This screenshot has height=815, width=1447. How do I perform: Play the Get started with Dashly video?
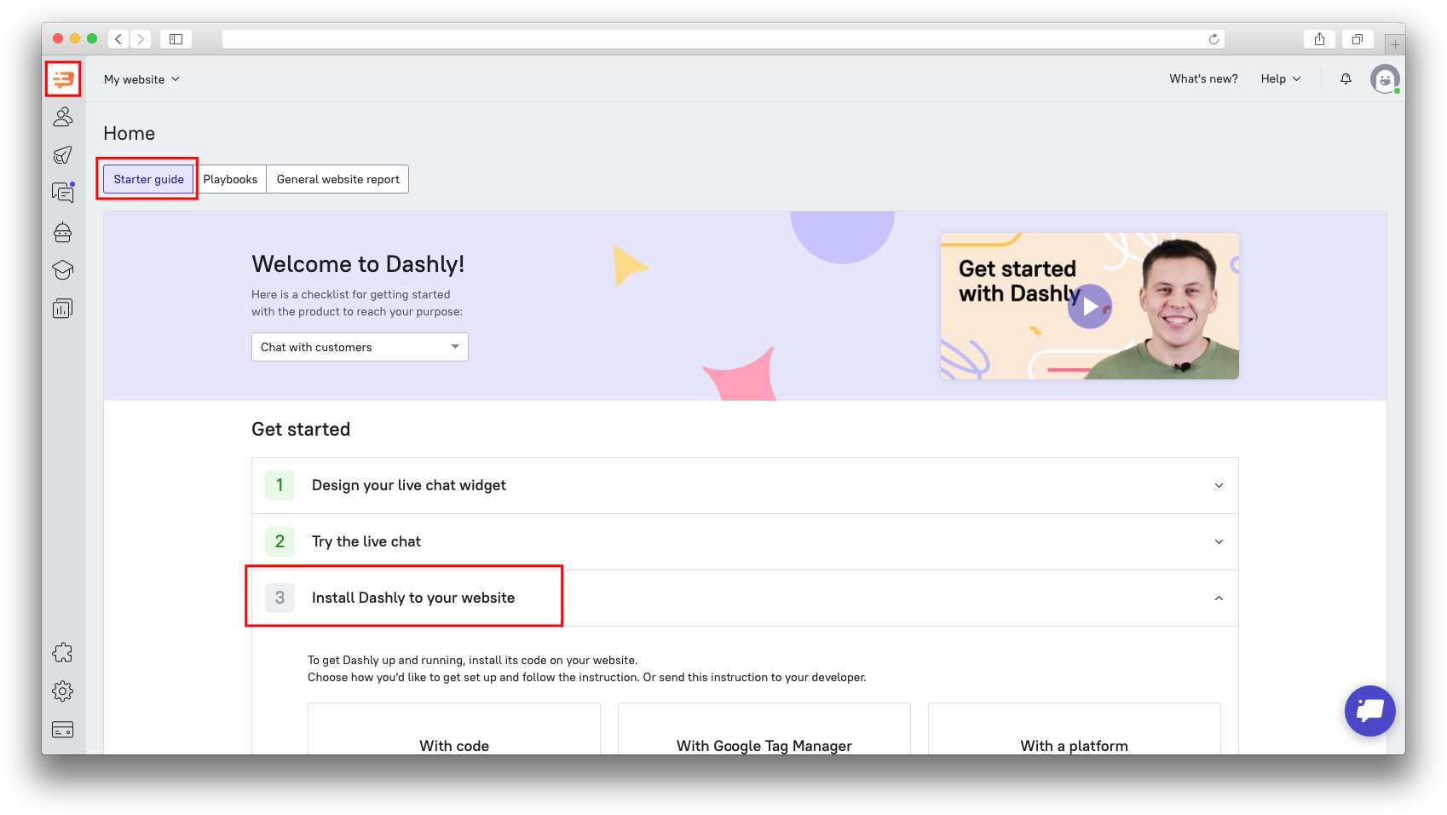[1090, 306]
